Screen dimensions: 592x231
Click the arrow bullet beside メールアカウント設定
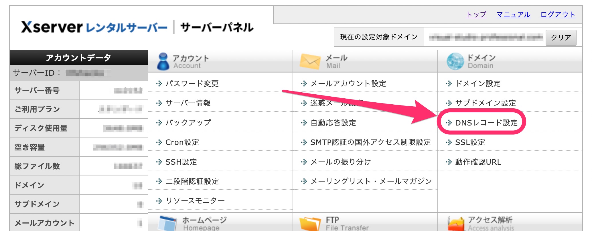[x=304, y=84]
